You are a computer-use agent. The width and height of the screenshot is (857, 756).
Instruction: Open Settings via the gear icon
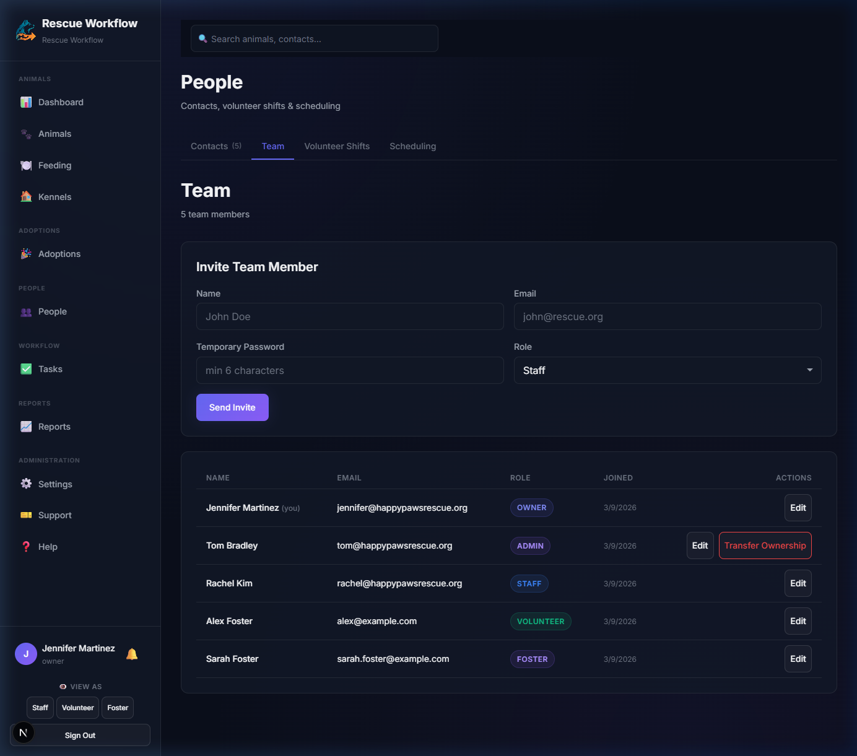[x=26, y=484]
